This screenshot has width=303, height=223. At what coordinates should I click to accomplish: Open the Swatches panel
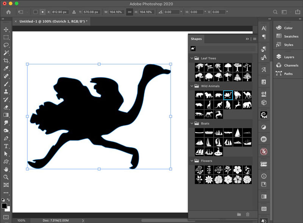pos(291,36)
